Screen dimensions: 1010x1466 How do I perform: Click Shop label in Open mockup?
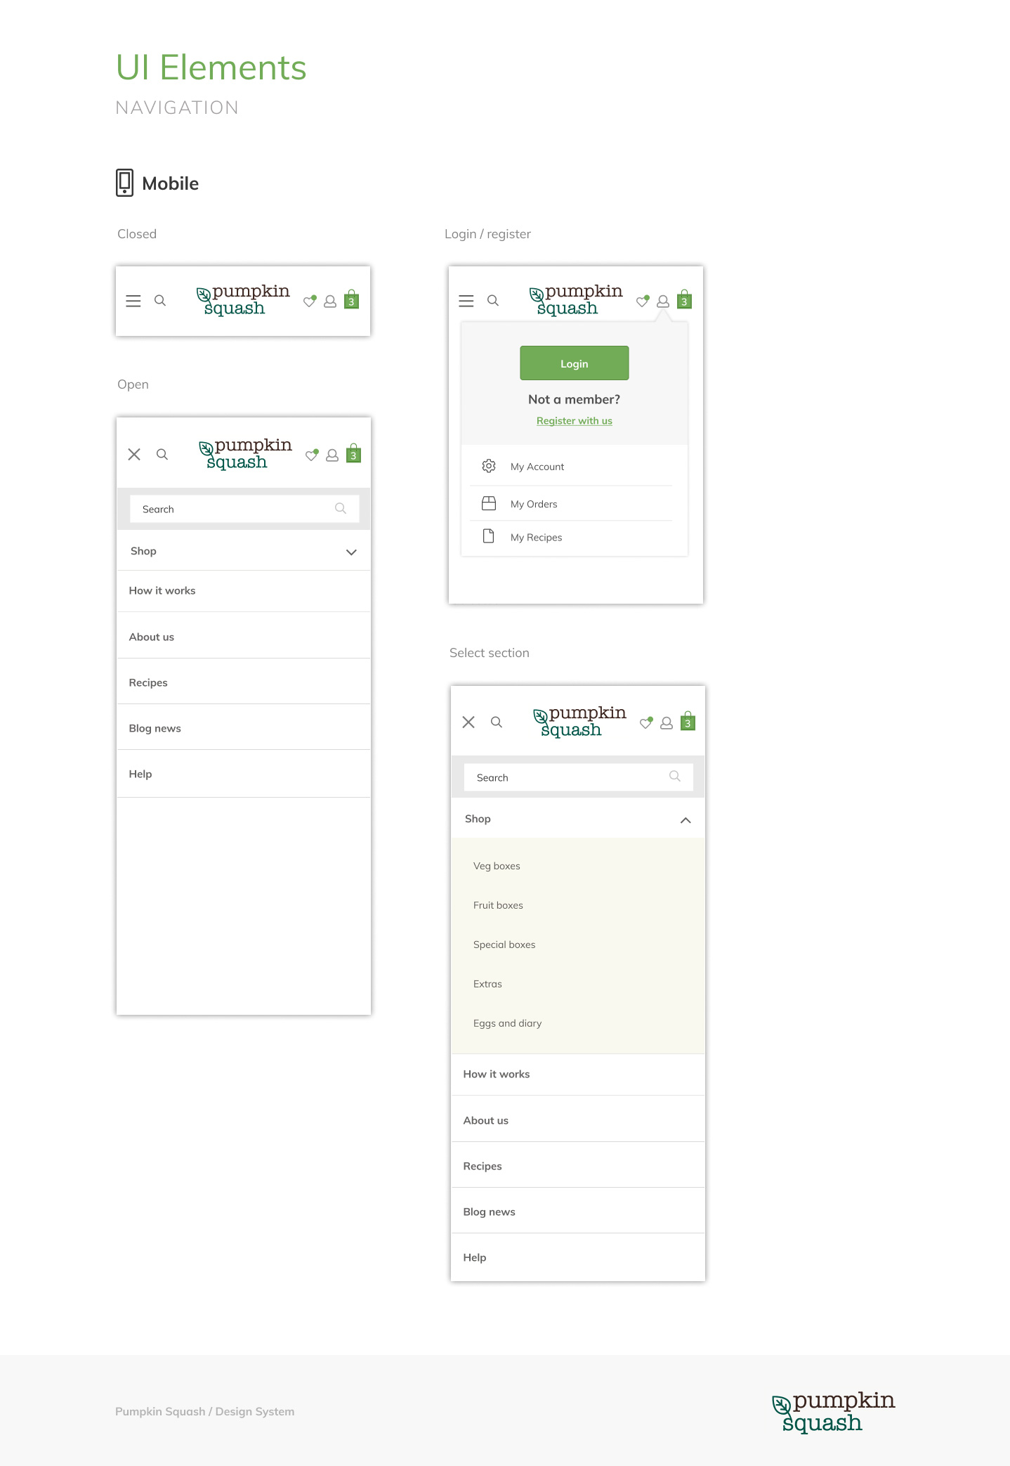(143, 551)
